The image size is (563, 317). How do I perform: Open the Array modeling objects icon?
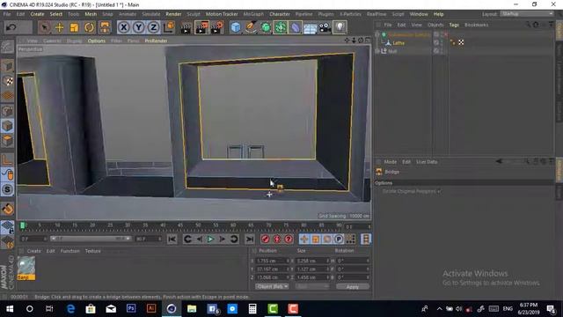pos(281,27)
